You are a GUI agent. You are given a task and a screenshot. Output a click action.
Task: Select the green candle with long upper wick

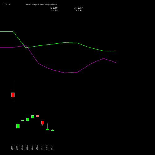[33, 117]
